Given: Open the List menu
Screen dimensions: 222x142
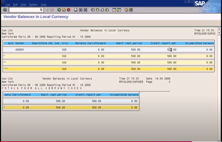Looking at the screenshot, I should (8, 5).
